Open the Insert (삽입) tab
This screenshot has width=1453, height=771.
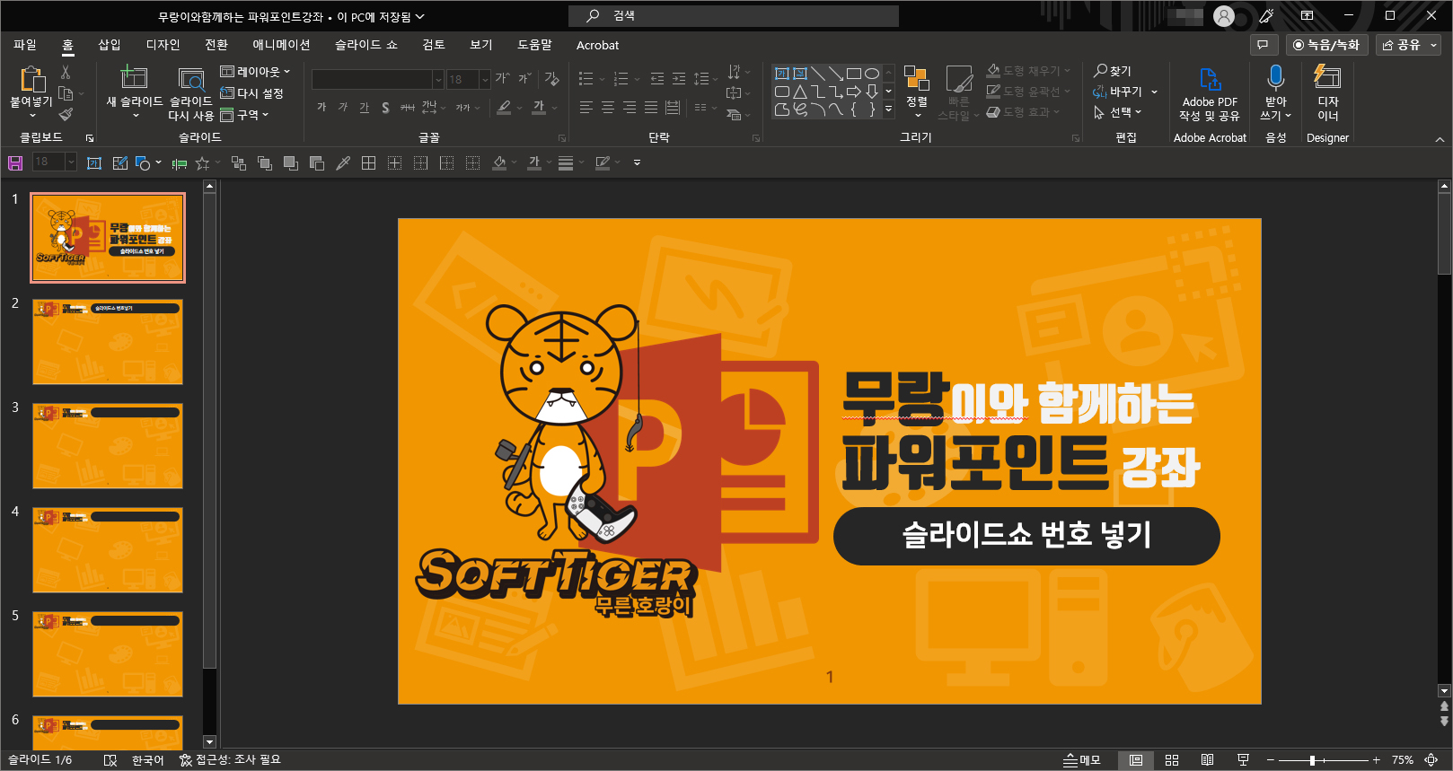(x=110, y=45)
